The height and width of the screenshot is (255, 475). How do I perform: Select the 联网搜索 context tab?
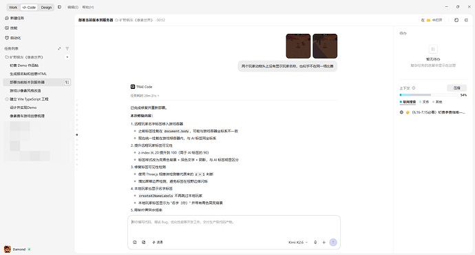click(x=408, y=102)
